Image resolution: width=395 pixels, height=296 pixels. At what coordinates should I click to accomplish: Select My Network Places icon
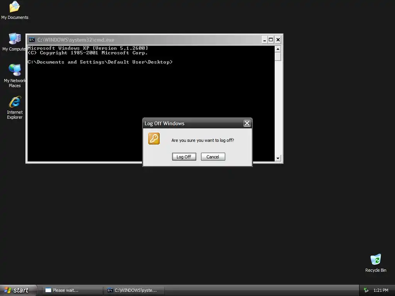(15, 76)
